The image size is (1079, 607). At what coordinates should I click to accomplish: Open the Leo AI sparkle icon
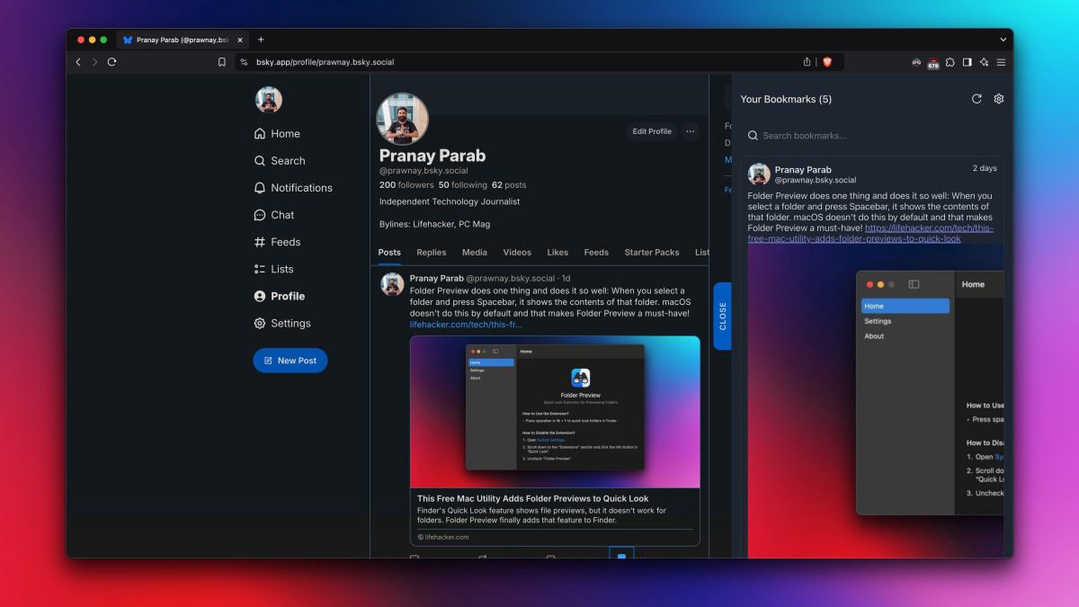985,62
